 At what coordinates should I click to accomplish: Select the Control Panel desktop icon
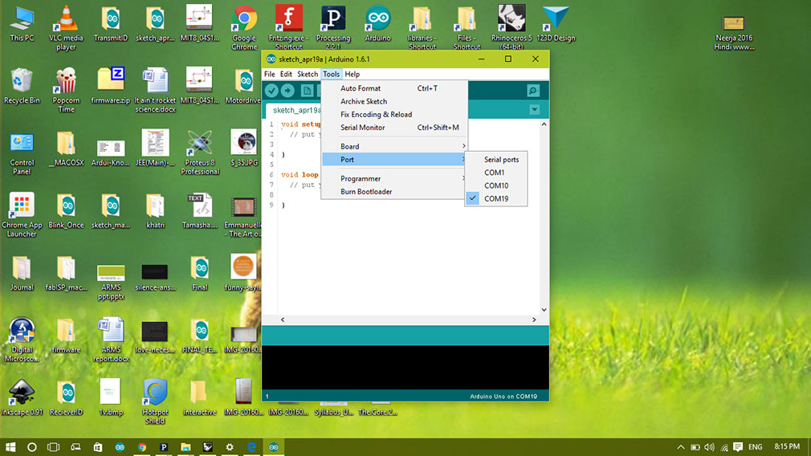pyautogui.click(x=22, y=153)
